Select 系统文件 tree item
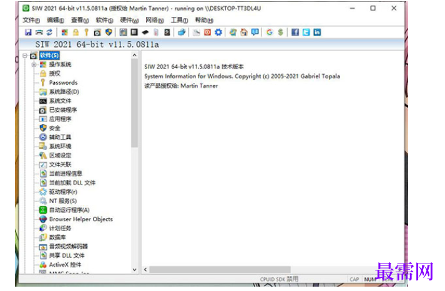This screenshot has width=445, height=291. (60, 100)
